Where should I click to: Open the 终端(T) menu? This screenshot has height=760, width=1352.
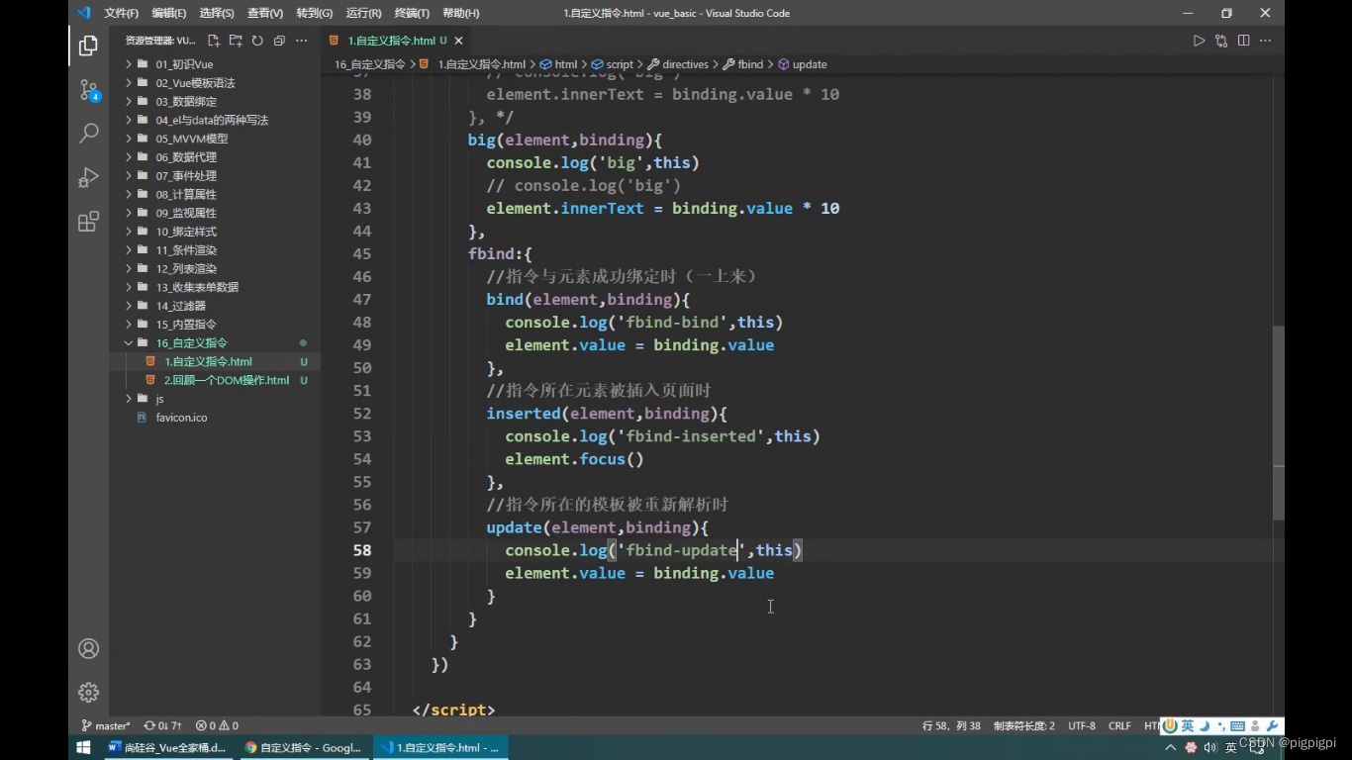pos(412,13)
